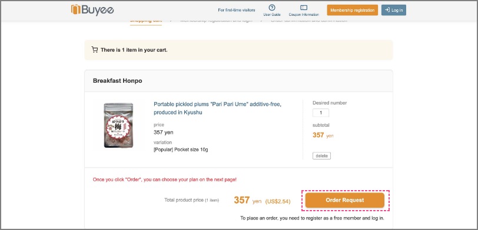Open the User Guide question mark icon
The image size is (478, 230).
(272, 8)
